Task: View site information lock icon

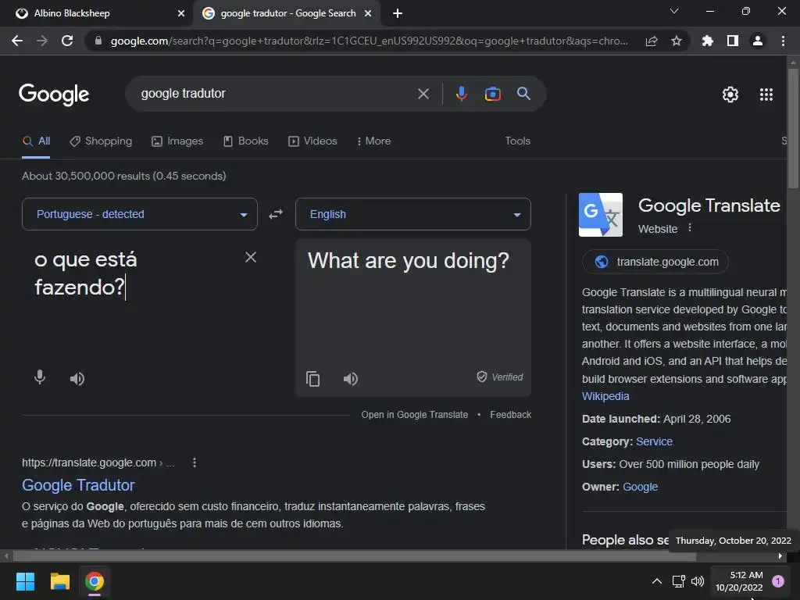Action: (x=98, y=41)
